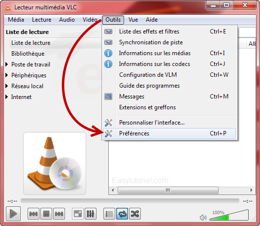Image resolution: width=260 pixels, height=226 pixels.
Task: Select Bibliothèque sidebar item
Action: 28,54
